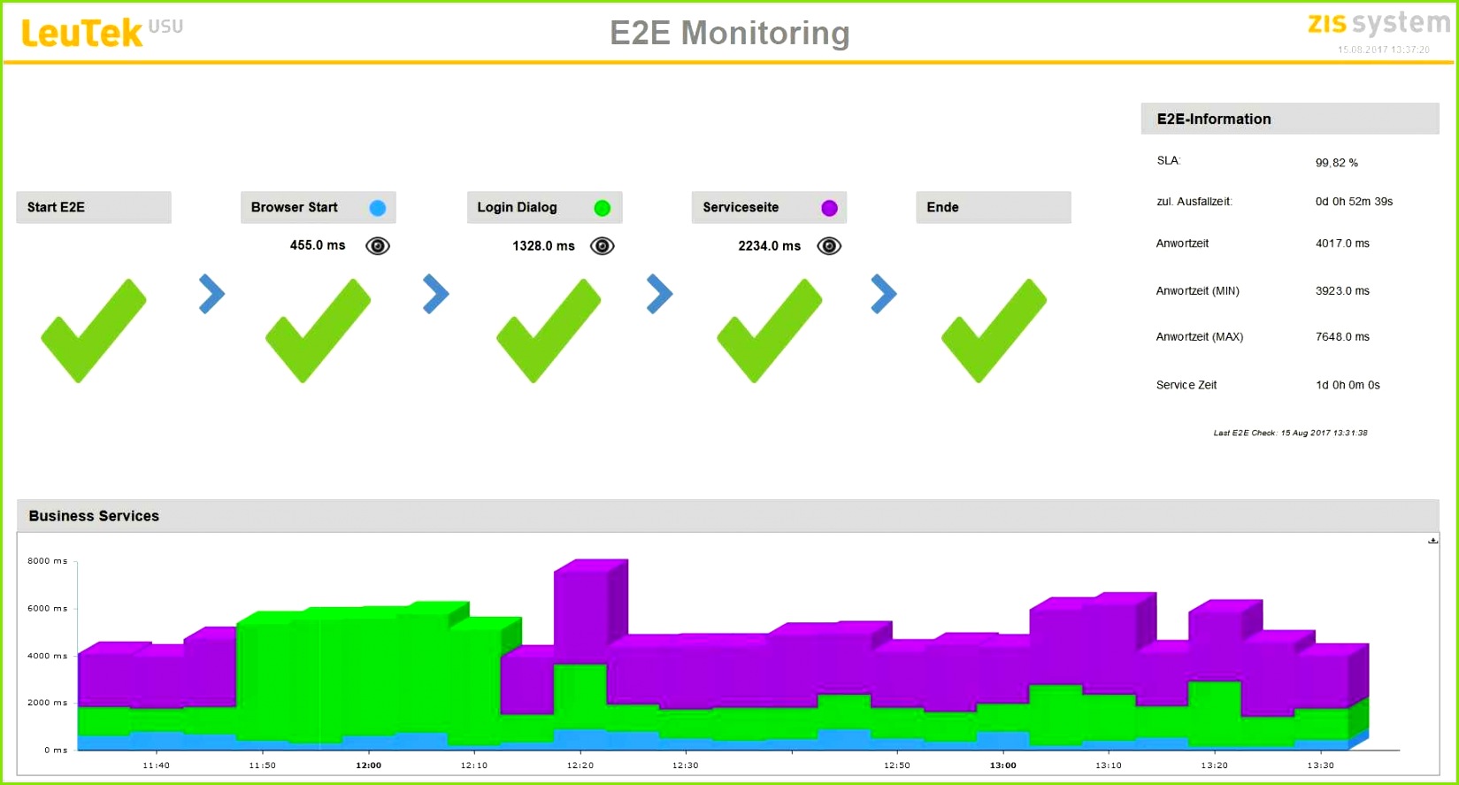Screen dimensions: 1459x785
Task: Click the Anwortzeit (MIN) label
Action: tap(1198, 291)
